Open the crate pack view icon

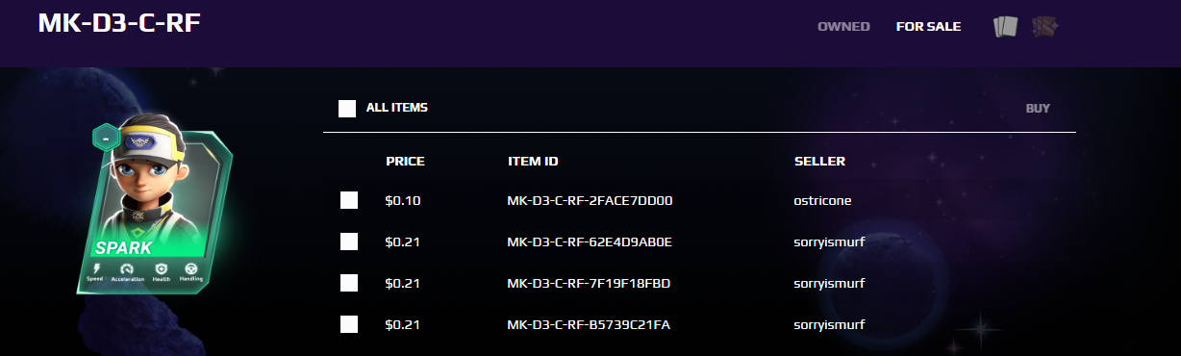tap(1044, 26)
